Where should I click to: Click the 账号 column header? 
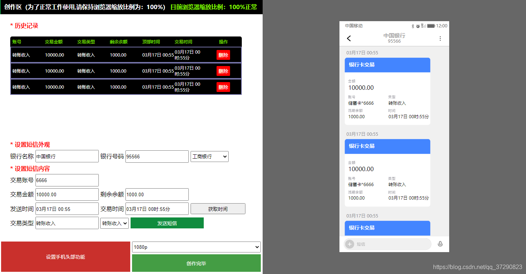[x=17, y=42]
